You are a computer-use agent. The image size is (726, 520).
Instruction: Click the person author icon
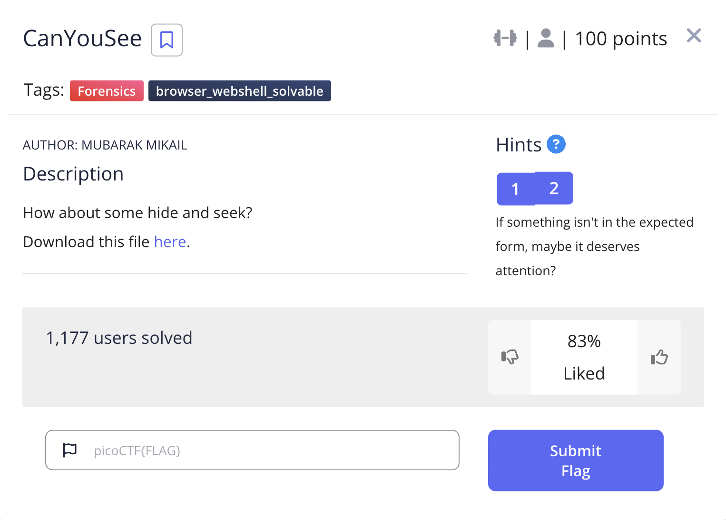coord(546,38)
